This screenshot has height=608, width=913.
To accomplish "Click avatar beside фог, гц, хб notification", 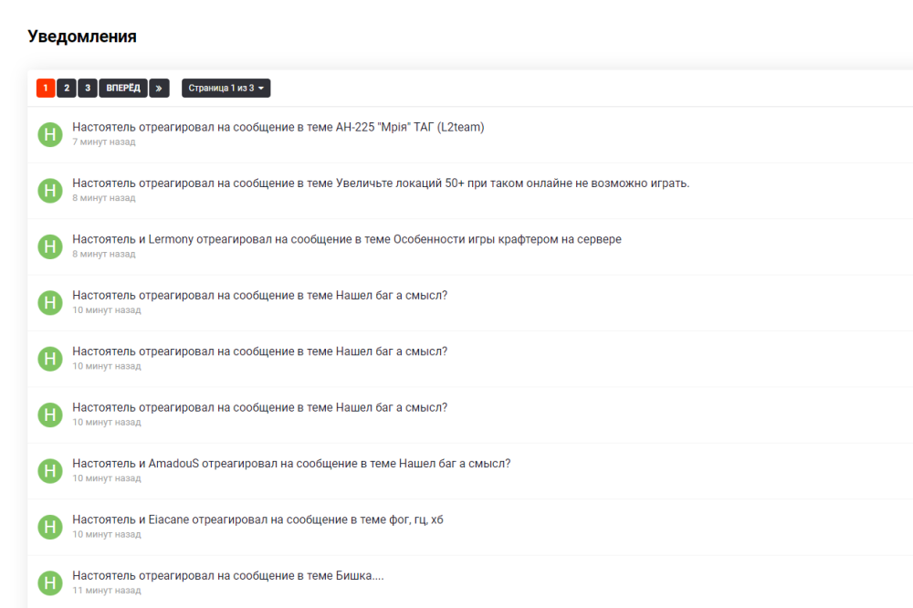I will coord(50,527).
